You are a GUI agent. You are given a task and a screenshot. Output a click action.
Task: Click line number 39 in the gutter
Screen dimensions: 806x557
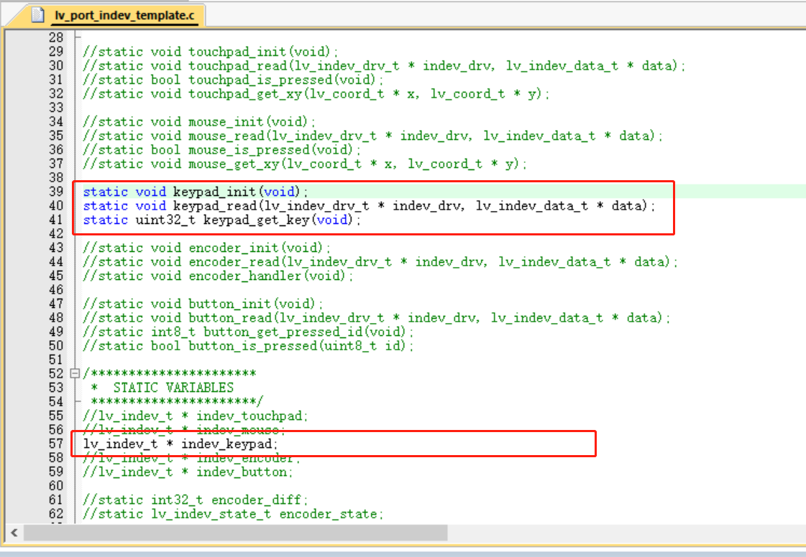point(55,192)
